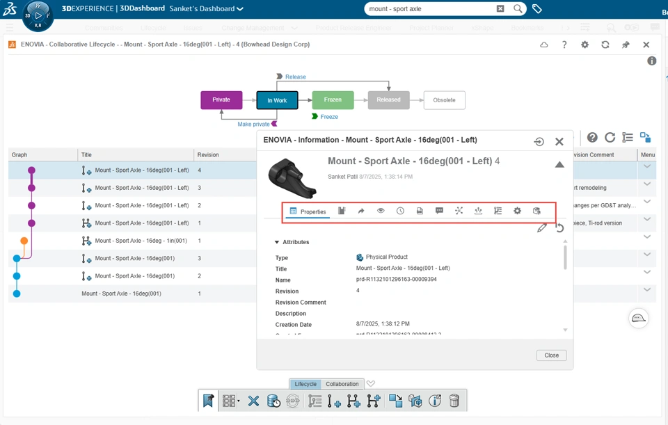Screen dimensions: 668x425
Task: Open the gear tab in information panel
Action: click(517, 211)
